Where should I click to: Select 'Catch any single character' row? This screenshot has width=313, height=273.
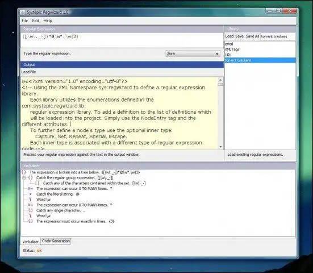tap(60, 210)
